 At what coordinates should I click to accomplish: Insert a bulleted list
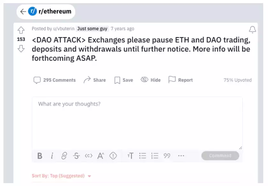pos(143,156)
